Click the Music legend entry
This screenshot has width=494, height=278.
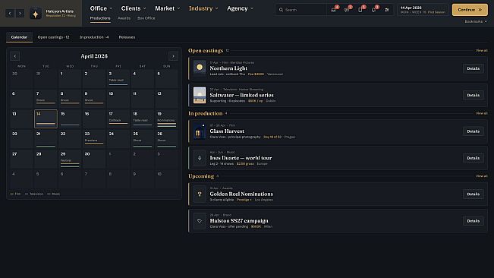point(54,194)
